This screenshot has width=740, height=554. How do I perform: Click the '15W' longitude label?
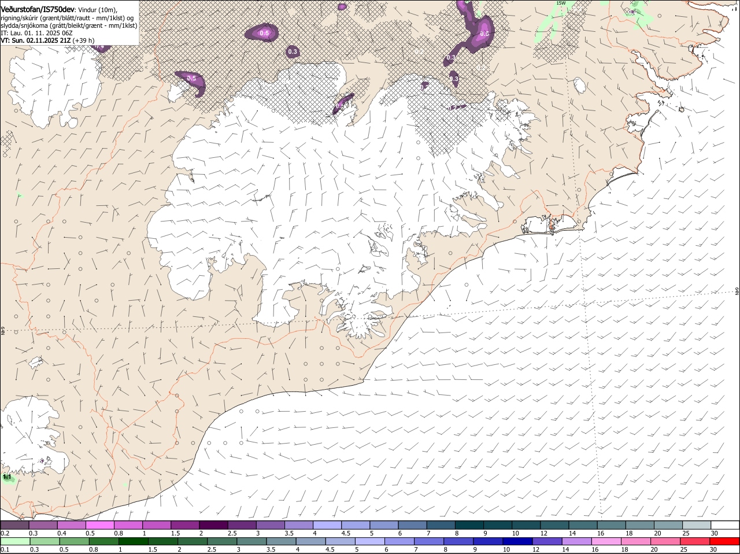561,3
